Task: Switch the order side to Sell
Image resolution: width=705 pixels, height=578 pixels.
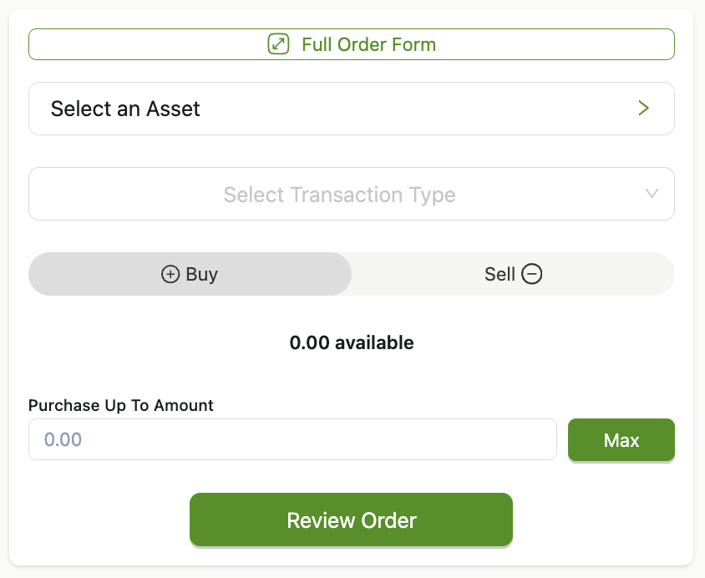Action: (513, 274)
